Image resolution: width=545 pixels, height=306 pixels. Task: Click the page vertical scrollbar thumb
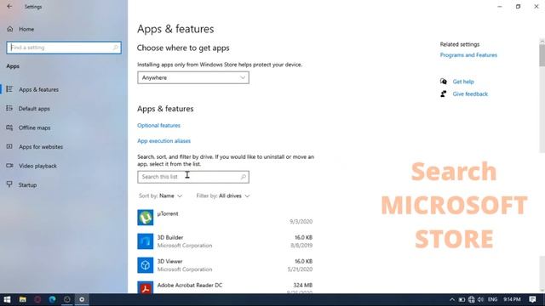[x=542, y=54]
